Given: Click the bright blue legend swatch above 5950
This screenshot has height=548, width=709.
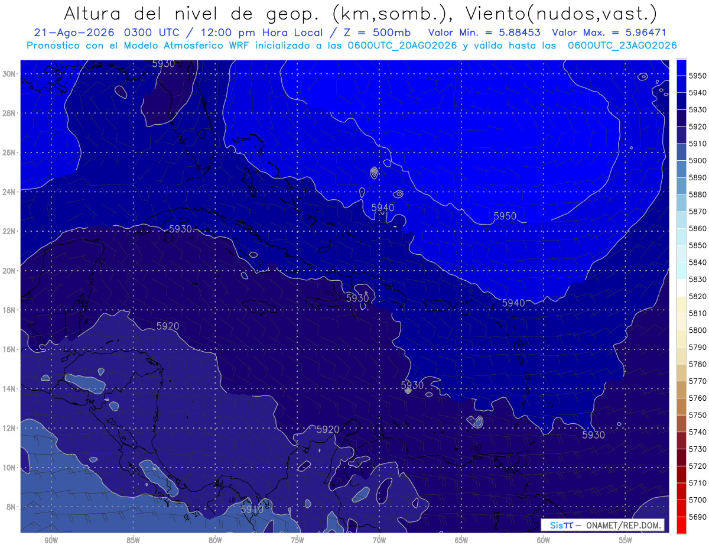Looking at the screenshot, I should 681,67.
